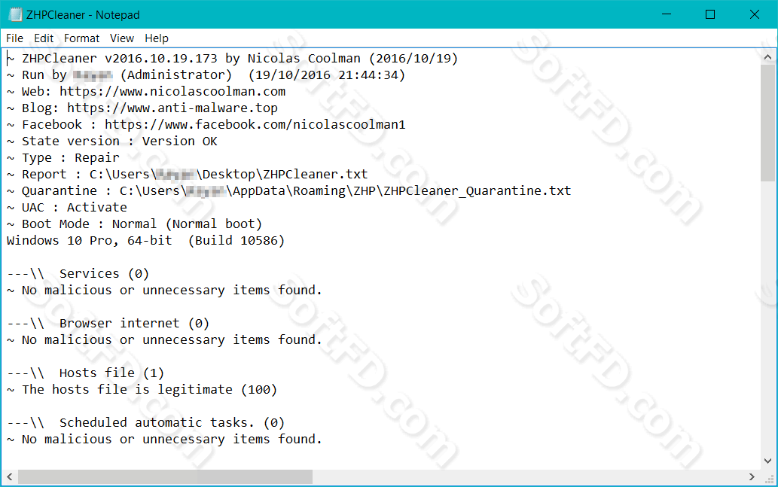Click the text 'https://www.nicolascoolman.com'

click(172, 92)
